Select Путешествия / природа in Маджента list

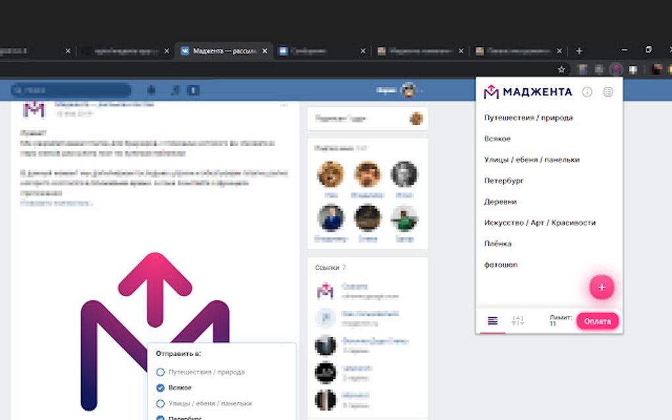click(528, 118)
